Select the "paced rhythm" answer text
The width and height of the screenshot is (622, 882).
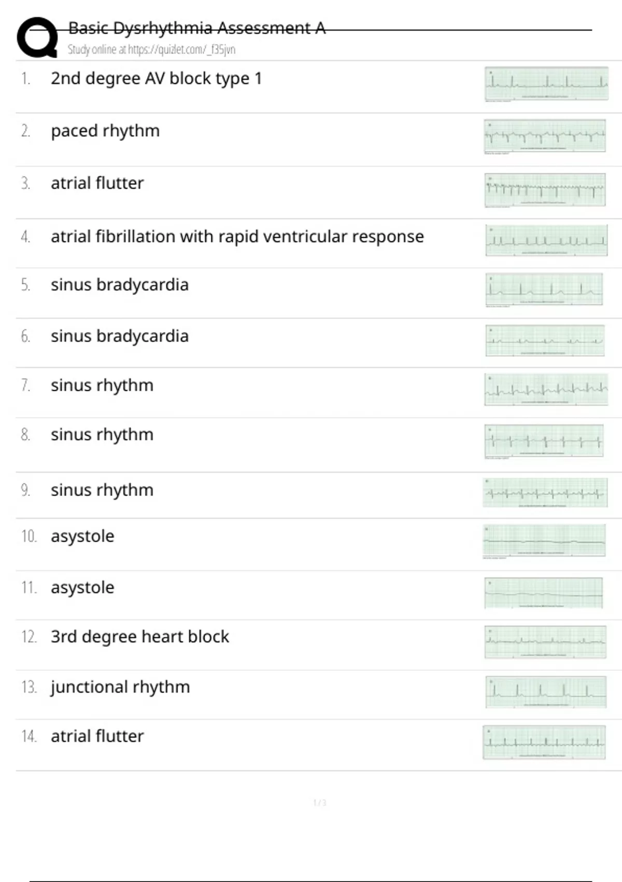(x=105, y=131)
